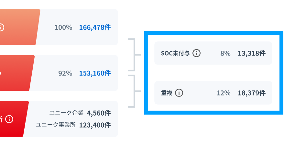The image size is (295, 146).
Task: Click the 12% percentage value
Action: click(x=224, y=93)
